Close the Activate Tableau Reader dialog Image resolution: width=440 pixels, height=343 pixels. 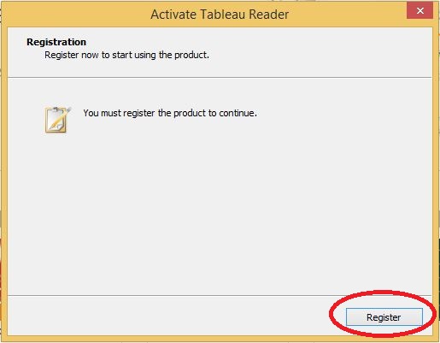click(x=419, y=11)
